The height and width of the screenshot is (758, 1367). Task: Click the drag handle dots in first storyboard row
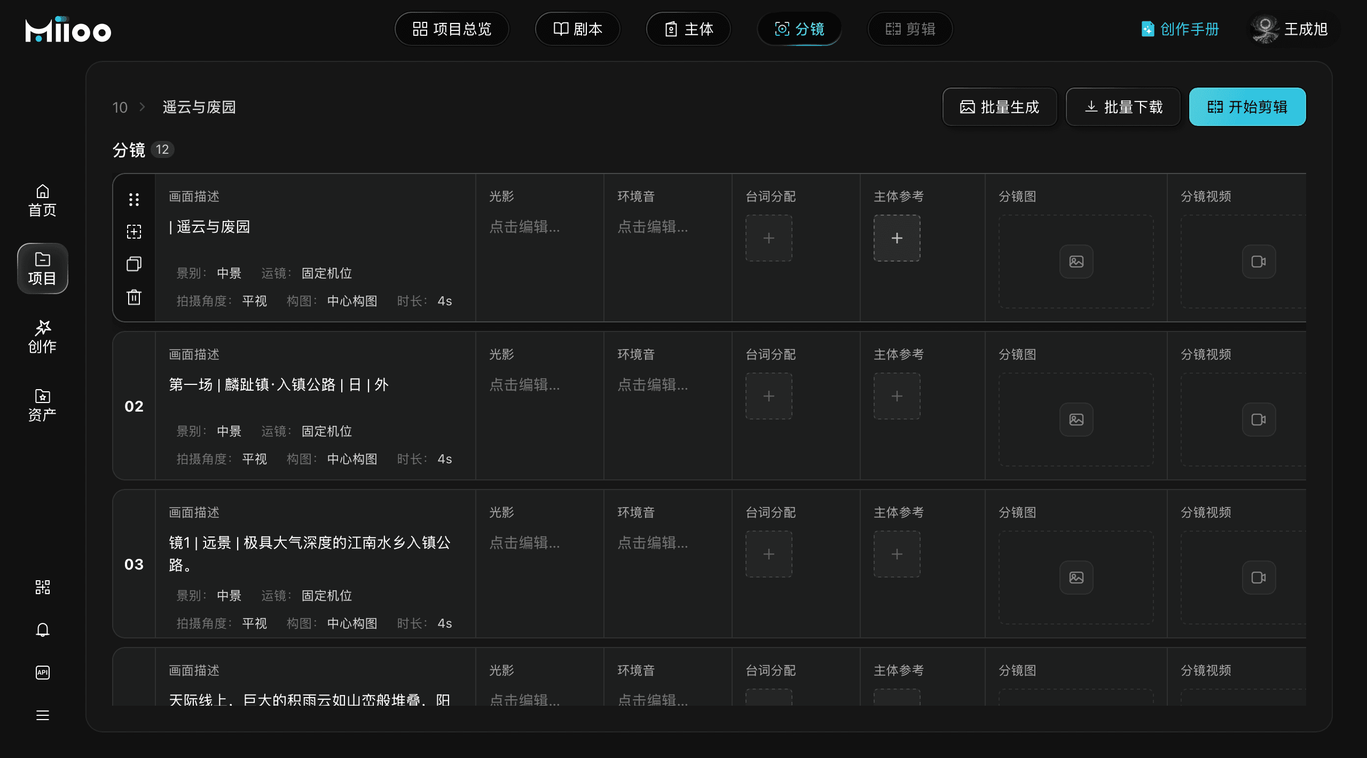(134, 200)
